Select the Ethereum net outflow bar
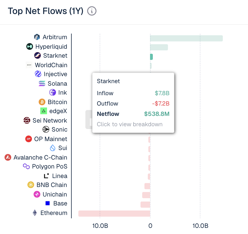 point(114,214)
